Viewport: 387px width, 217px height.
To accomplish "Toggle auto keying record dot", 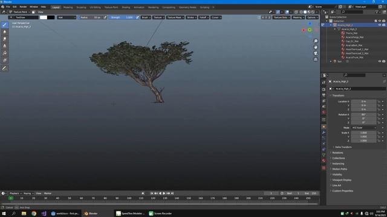I will [x=143, y=193].
